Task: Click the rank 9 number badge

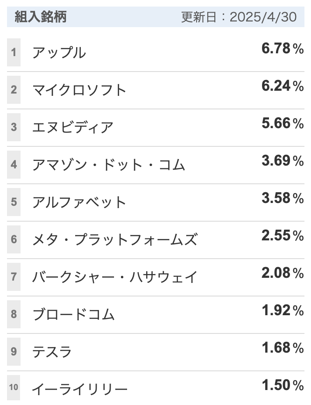Action: tap(14, 352)
